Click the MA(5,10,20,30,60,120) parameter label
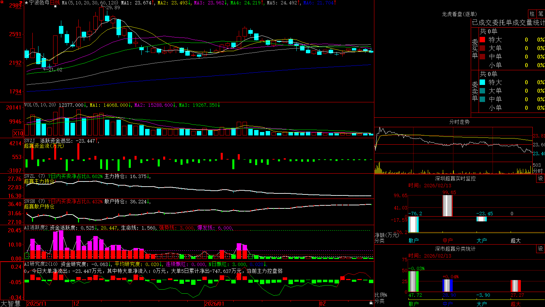 point(90,3)
